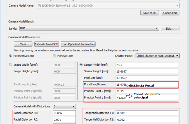
Task: Click Estimate from EXIF button
Action: click(47, 44)
